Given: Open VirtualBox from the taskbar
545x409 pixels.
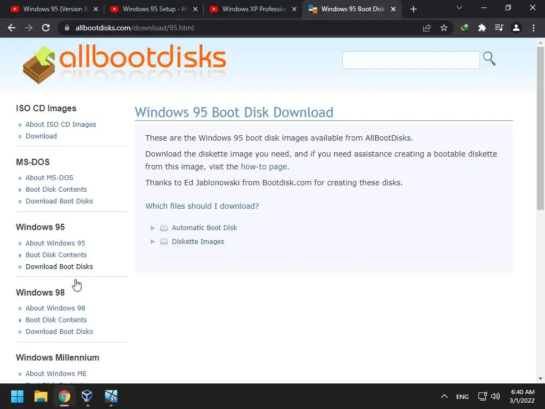Looking at the screenshot, I should tap(87, 396).
